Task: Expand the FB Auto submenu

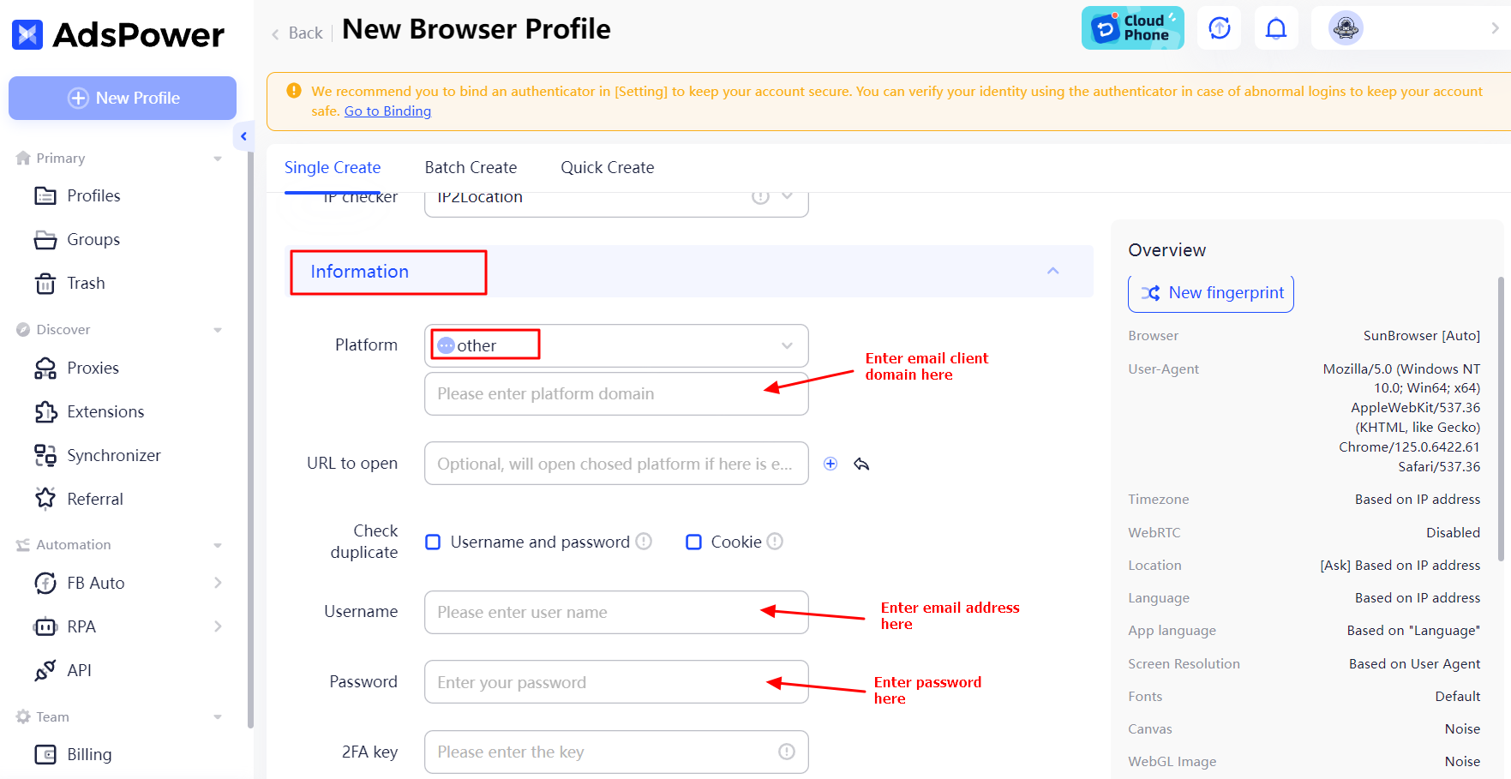Action: 218,583
